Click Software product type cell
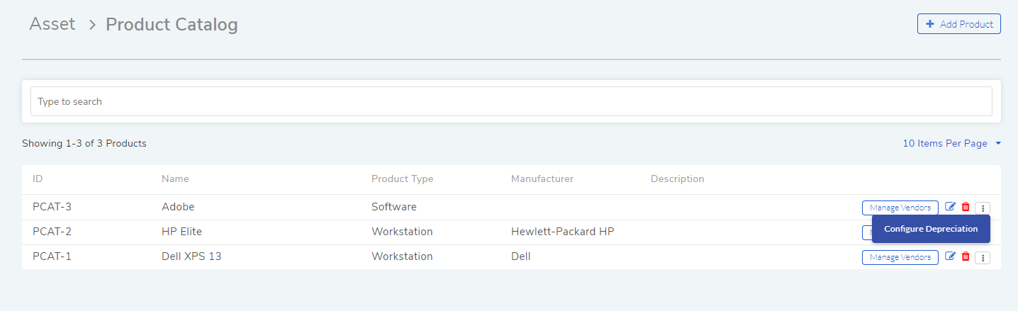Viewport: 1018px width, 311px height. pos(394,207)
